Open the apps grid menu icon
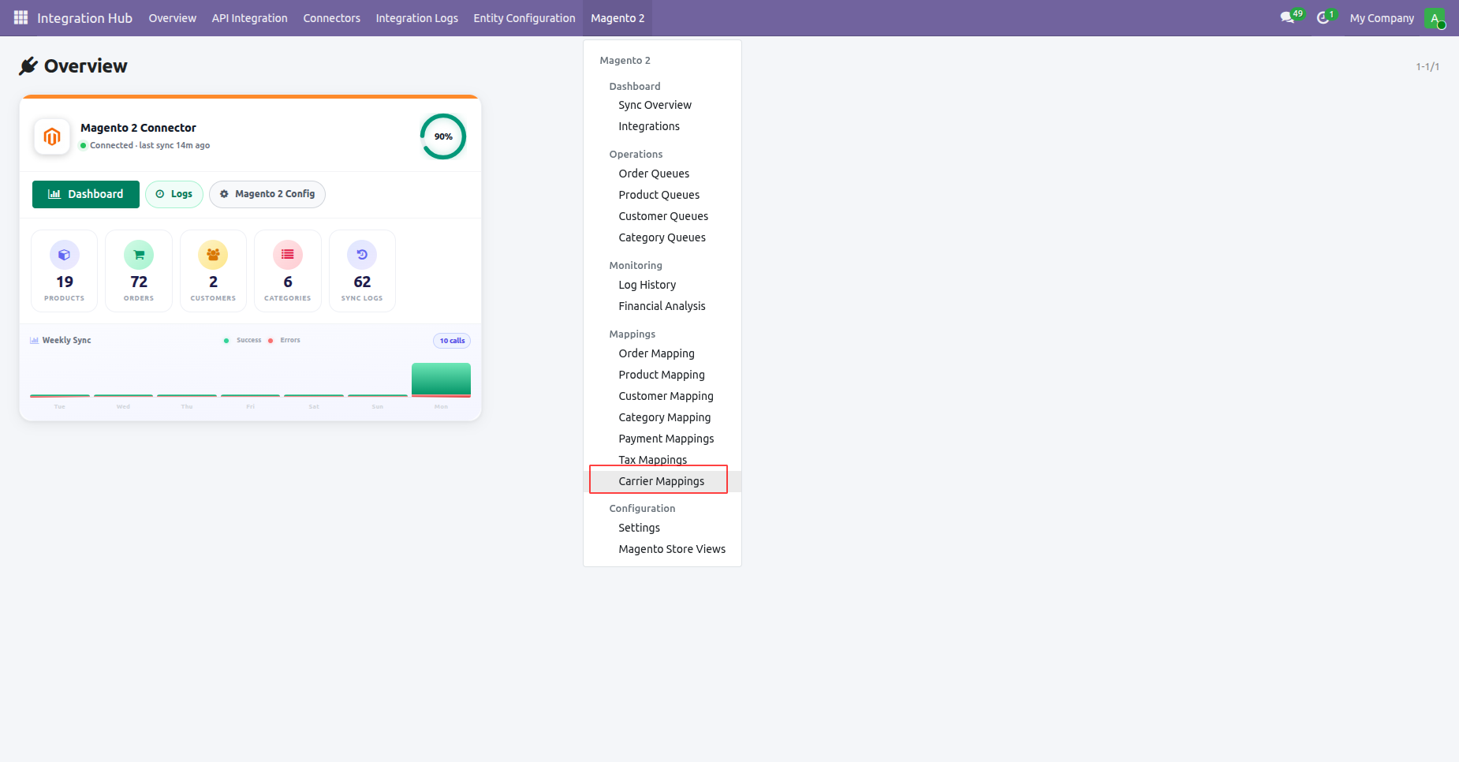Image resolution: width=1459 pixels, height=762 pixels. [21, 17]
